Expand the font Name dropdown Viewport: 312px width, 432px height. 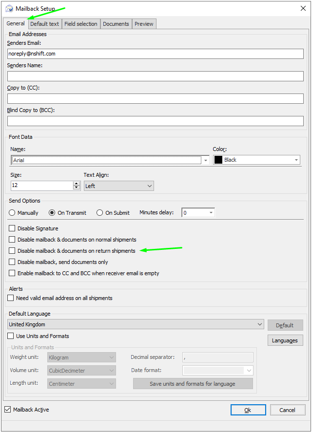click(x=206, y=160)
